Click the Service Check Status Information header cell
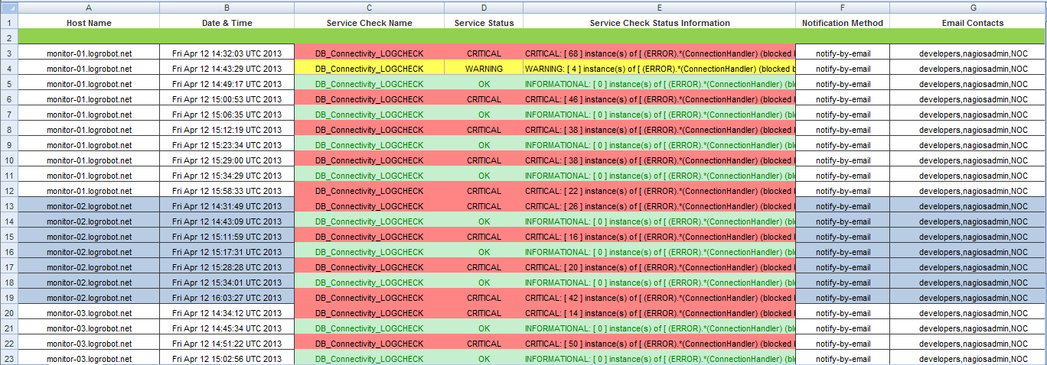Screen dimensions: 1047x365 pyautogui.click(x=659, y=23)
